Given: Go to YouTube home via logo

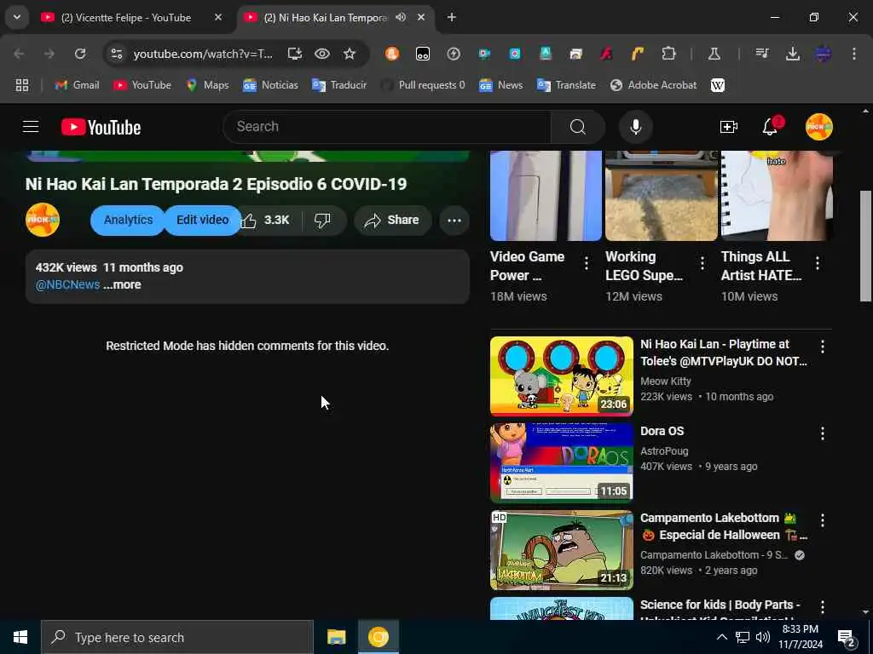Looking at the screenshot, I should (101, 128).
